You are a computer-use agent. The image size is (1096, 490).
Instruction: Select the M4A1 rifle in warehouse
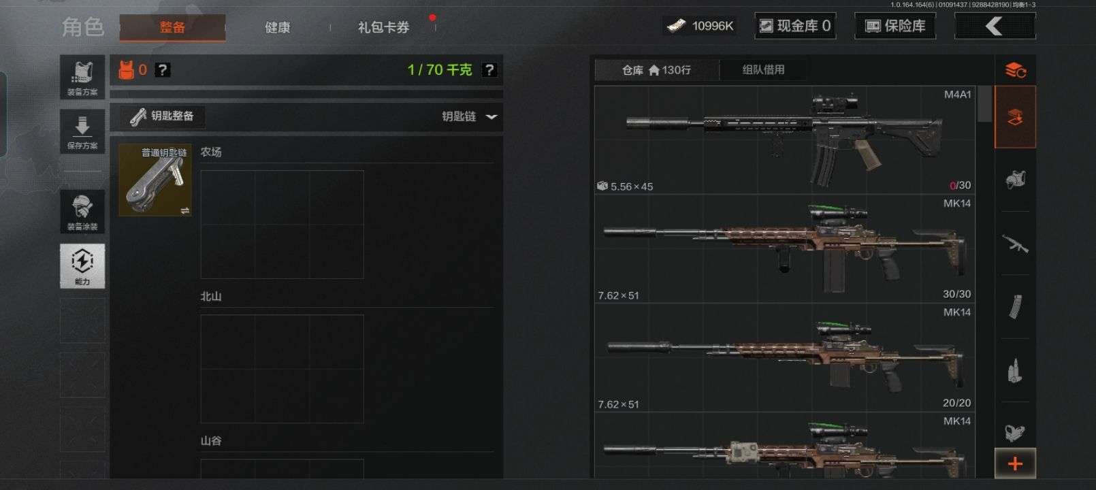click(x=785, y=140)
